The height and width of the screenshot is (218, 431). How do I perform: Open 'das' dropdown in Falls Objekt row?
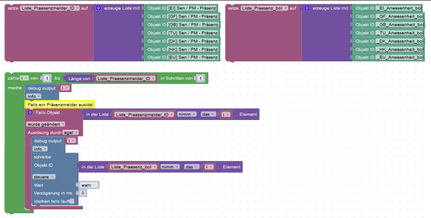click(208, 114)
